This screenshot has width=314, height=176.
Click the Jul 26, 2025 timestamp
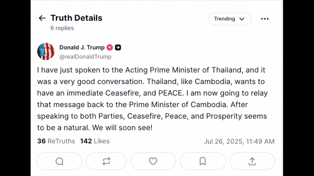click(x=239, y=141)
